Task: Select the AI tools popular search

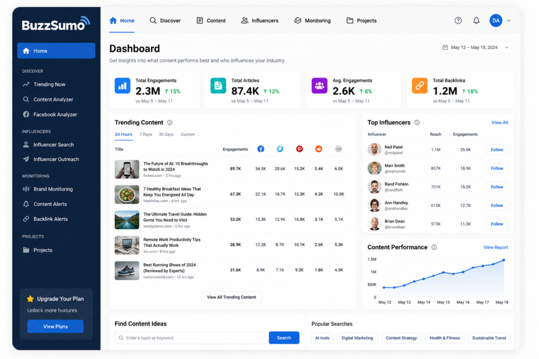Action: pos(323,338)
